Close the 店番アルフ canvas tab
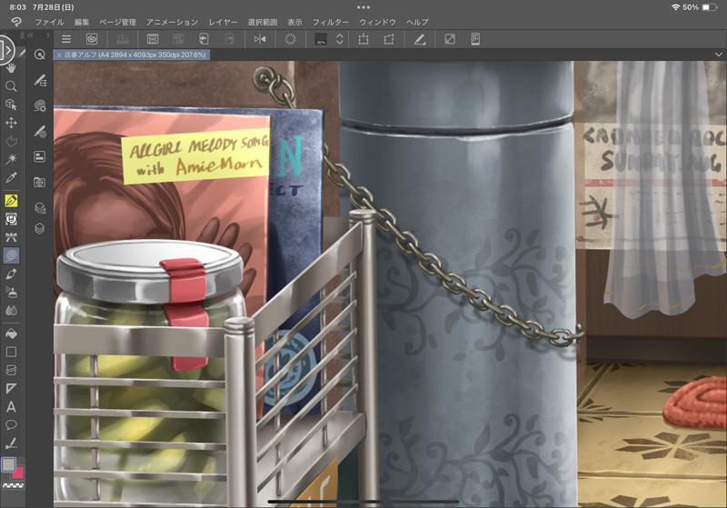The image size is (727, 508). pyautogui.click(x=60, y=55)
